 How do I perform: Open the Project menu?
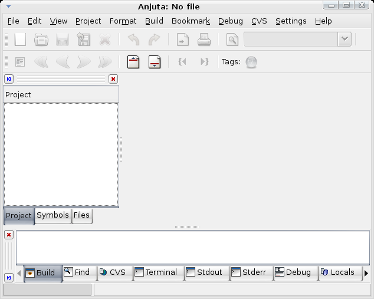pyautogui.click(x=88, y=21)
